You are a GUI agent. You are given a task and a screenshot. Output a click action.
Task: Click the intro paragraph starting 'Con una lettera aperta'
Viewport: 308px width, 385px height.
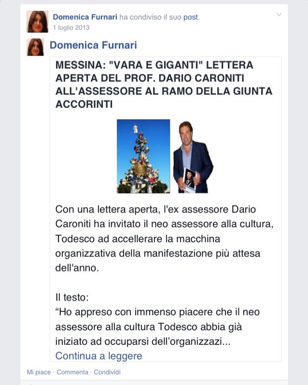tap(164, 238)
